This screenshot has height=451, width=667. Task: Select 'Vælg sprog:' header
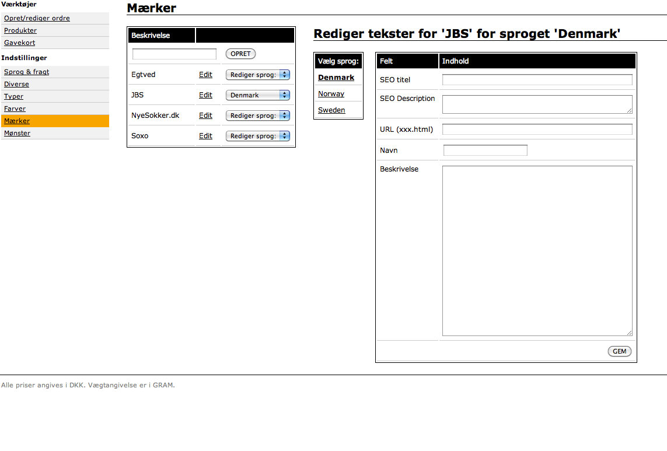tap(338, 61)
